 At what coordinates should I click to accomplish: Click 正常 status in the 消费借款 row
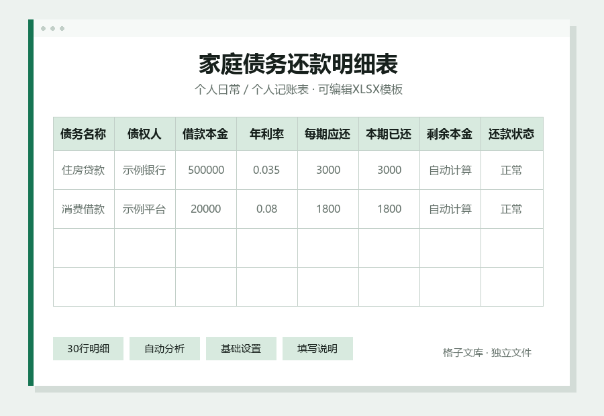tap(512, 209)
